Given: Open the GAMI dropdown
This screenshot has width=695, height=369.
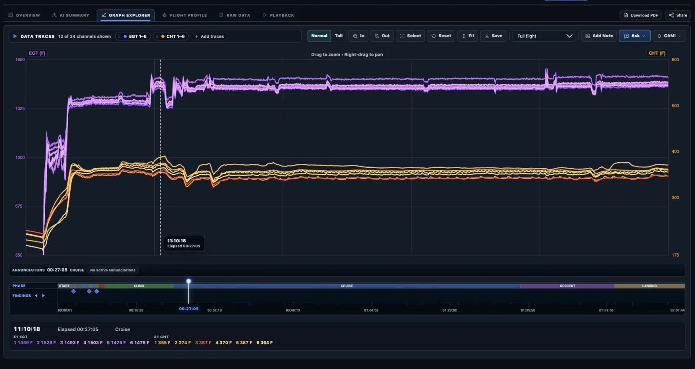Looking at the screenshot, I should point(669,36).
